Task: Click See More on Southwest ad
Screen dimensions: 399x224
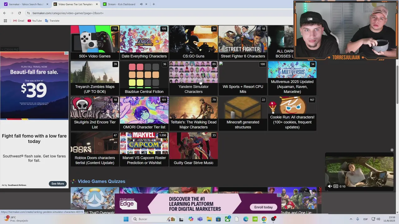Action: pos(58,184)
